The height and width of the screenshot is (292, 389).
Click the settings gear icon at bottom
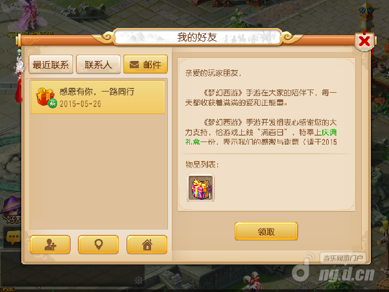click(139, 280)
